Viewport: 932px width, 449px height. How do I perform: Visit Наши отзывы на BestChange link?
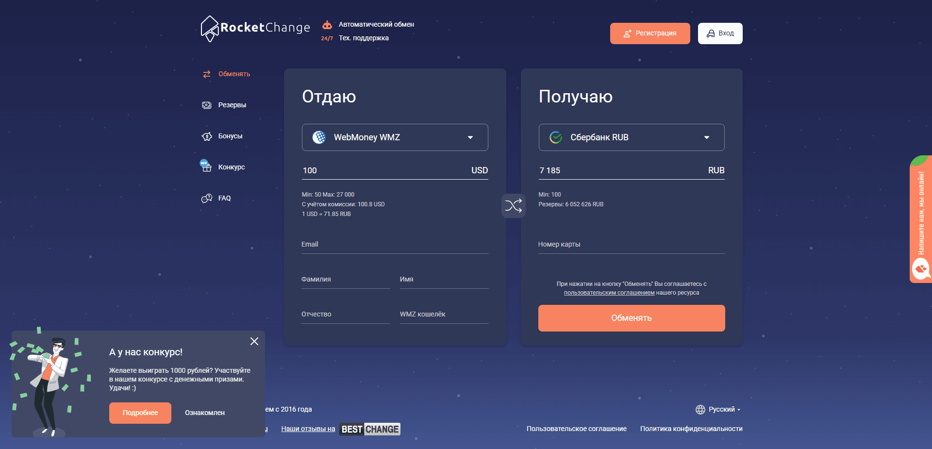pos(308,429)
